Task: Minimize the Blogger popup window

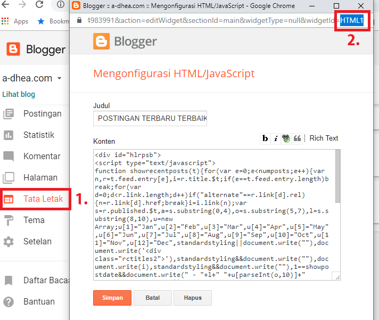Action: [312, 6]
